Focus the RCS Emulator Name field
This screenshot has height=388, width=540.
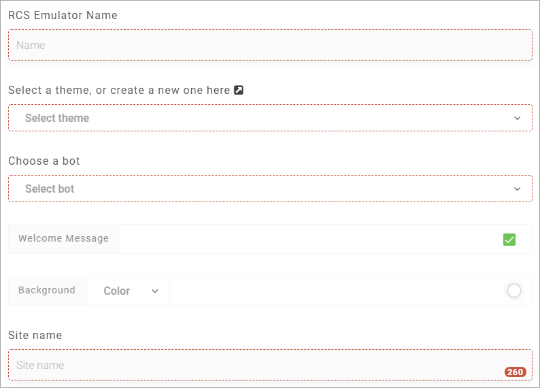pos(271,45)
